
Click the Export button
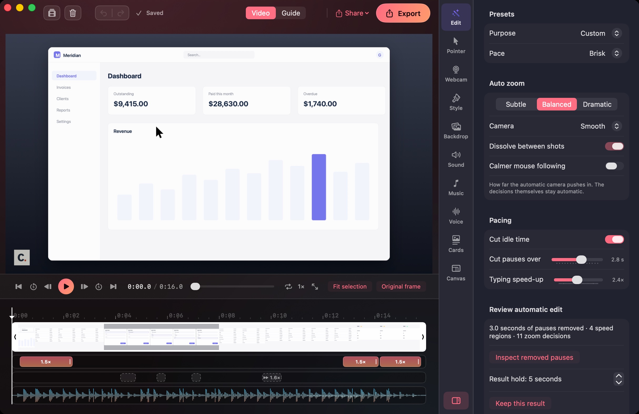403,13
